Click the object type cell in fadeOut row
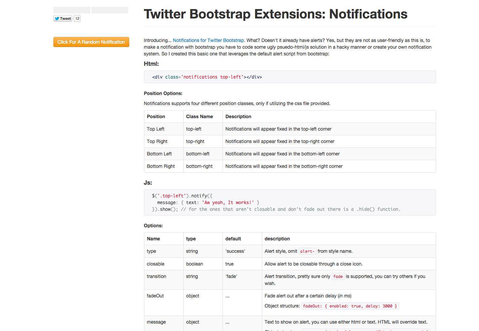This screenshot has height=331, width=479. tap(203, 302)
